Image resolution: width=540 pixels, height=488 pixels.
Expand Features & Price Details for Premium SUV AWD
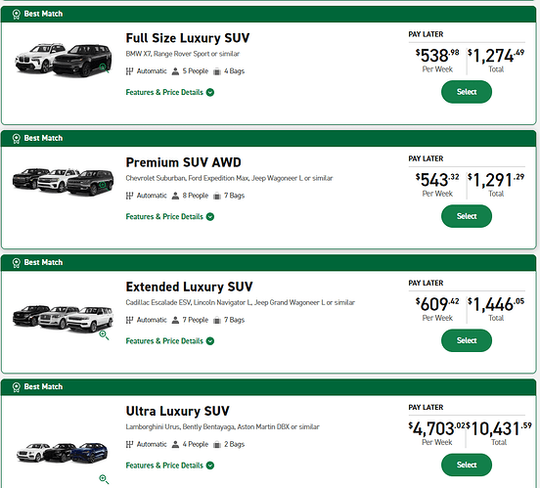pos(170,217)
